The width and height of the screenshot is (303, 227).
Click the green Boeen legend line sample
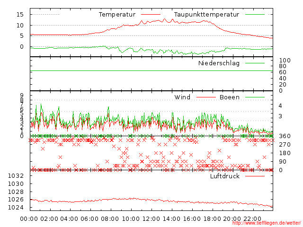pyautogui.click(x=255, y=97)
